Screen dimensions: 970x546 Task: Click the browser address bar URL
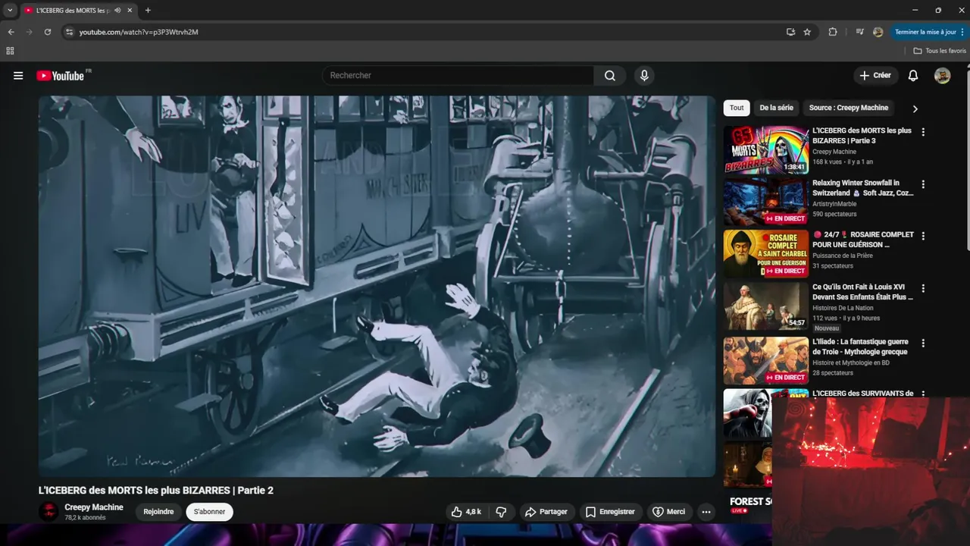point(139,32)
